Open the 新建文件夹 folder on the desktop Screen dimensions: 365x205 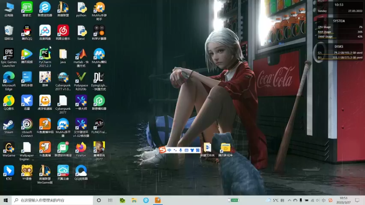tap(208, 150)
